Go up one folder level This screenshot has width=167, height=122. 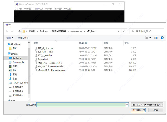point(19,31)
